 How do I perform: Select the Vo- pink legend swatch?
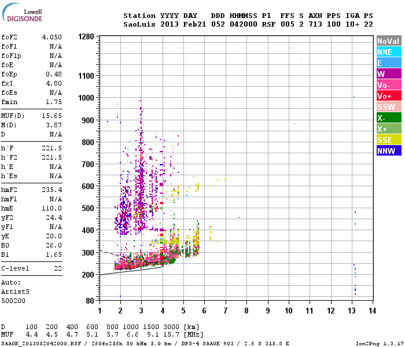(389, 84)
